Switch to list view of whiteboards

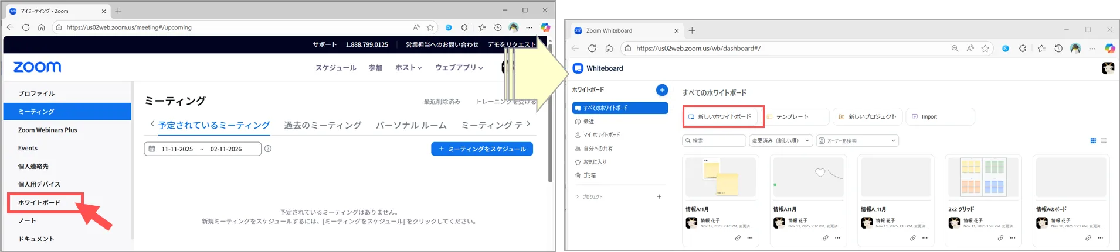[x=1104, y=141]
